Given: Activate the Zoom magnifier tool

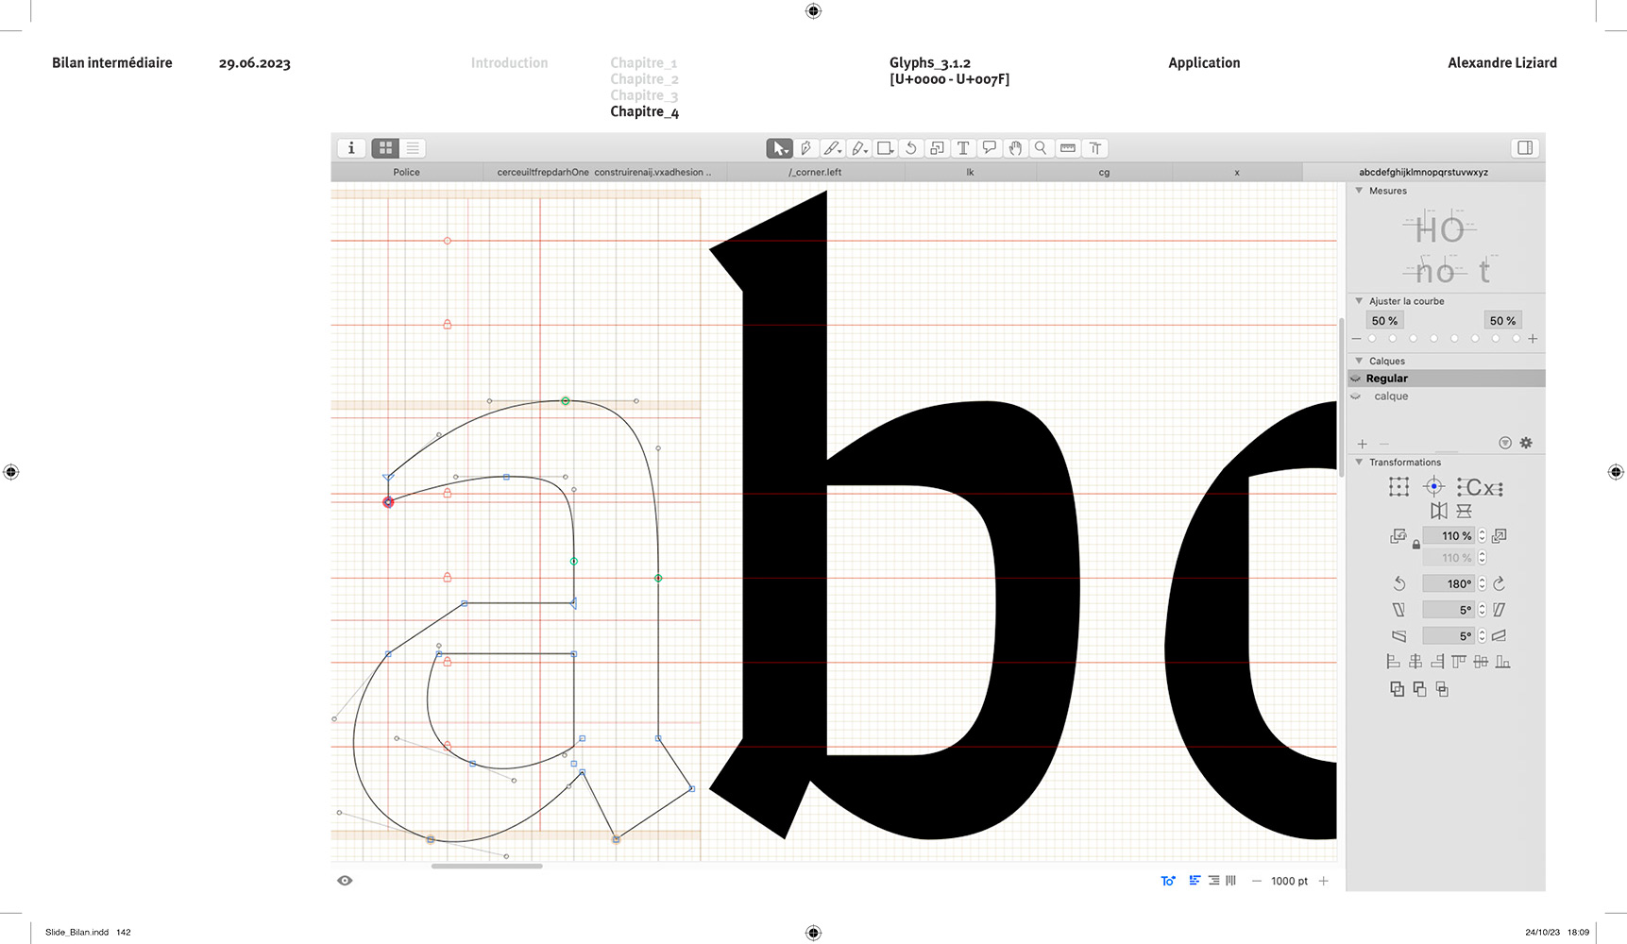Looking at the screenshot, I should (x=1041, y=148).
